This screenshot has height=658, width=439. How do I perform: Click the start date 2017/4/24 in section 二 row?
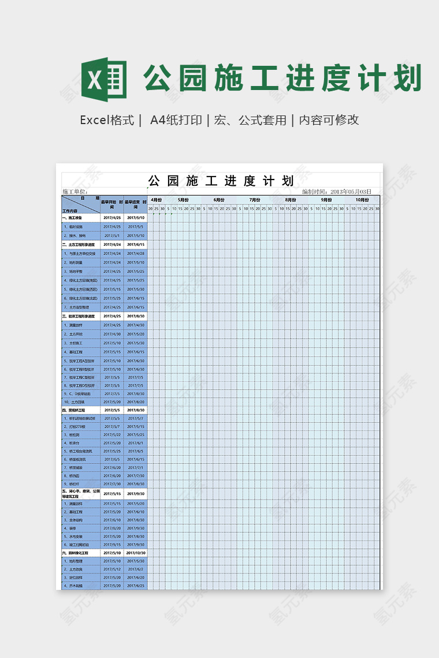click(111, 245)
